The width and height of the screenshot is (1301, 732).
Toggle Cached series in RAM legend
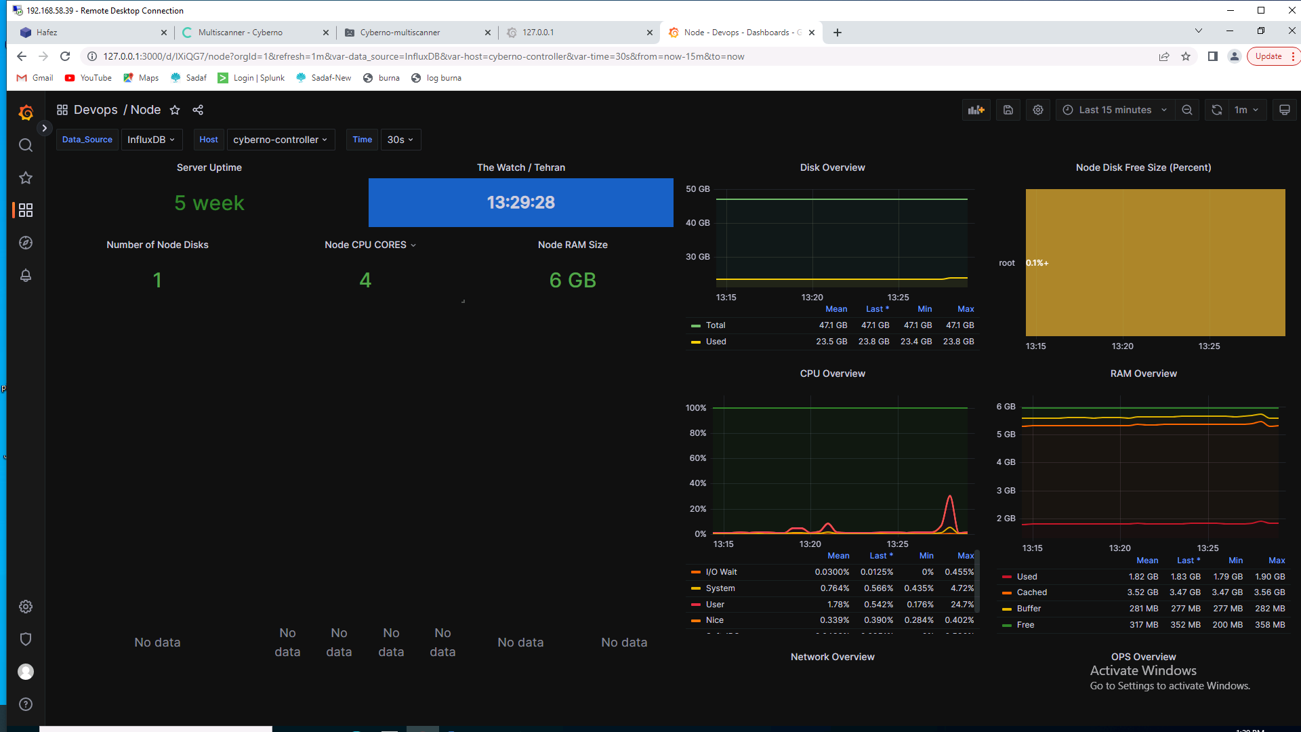click(1031, 592)
